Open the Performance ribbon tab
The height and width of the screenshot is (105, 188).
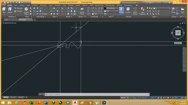[128, 5]
